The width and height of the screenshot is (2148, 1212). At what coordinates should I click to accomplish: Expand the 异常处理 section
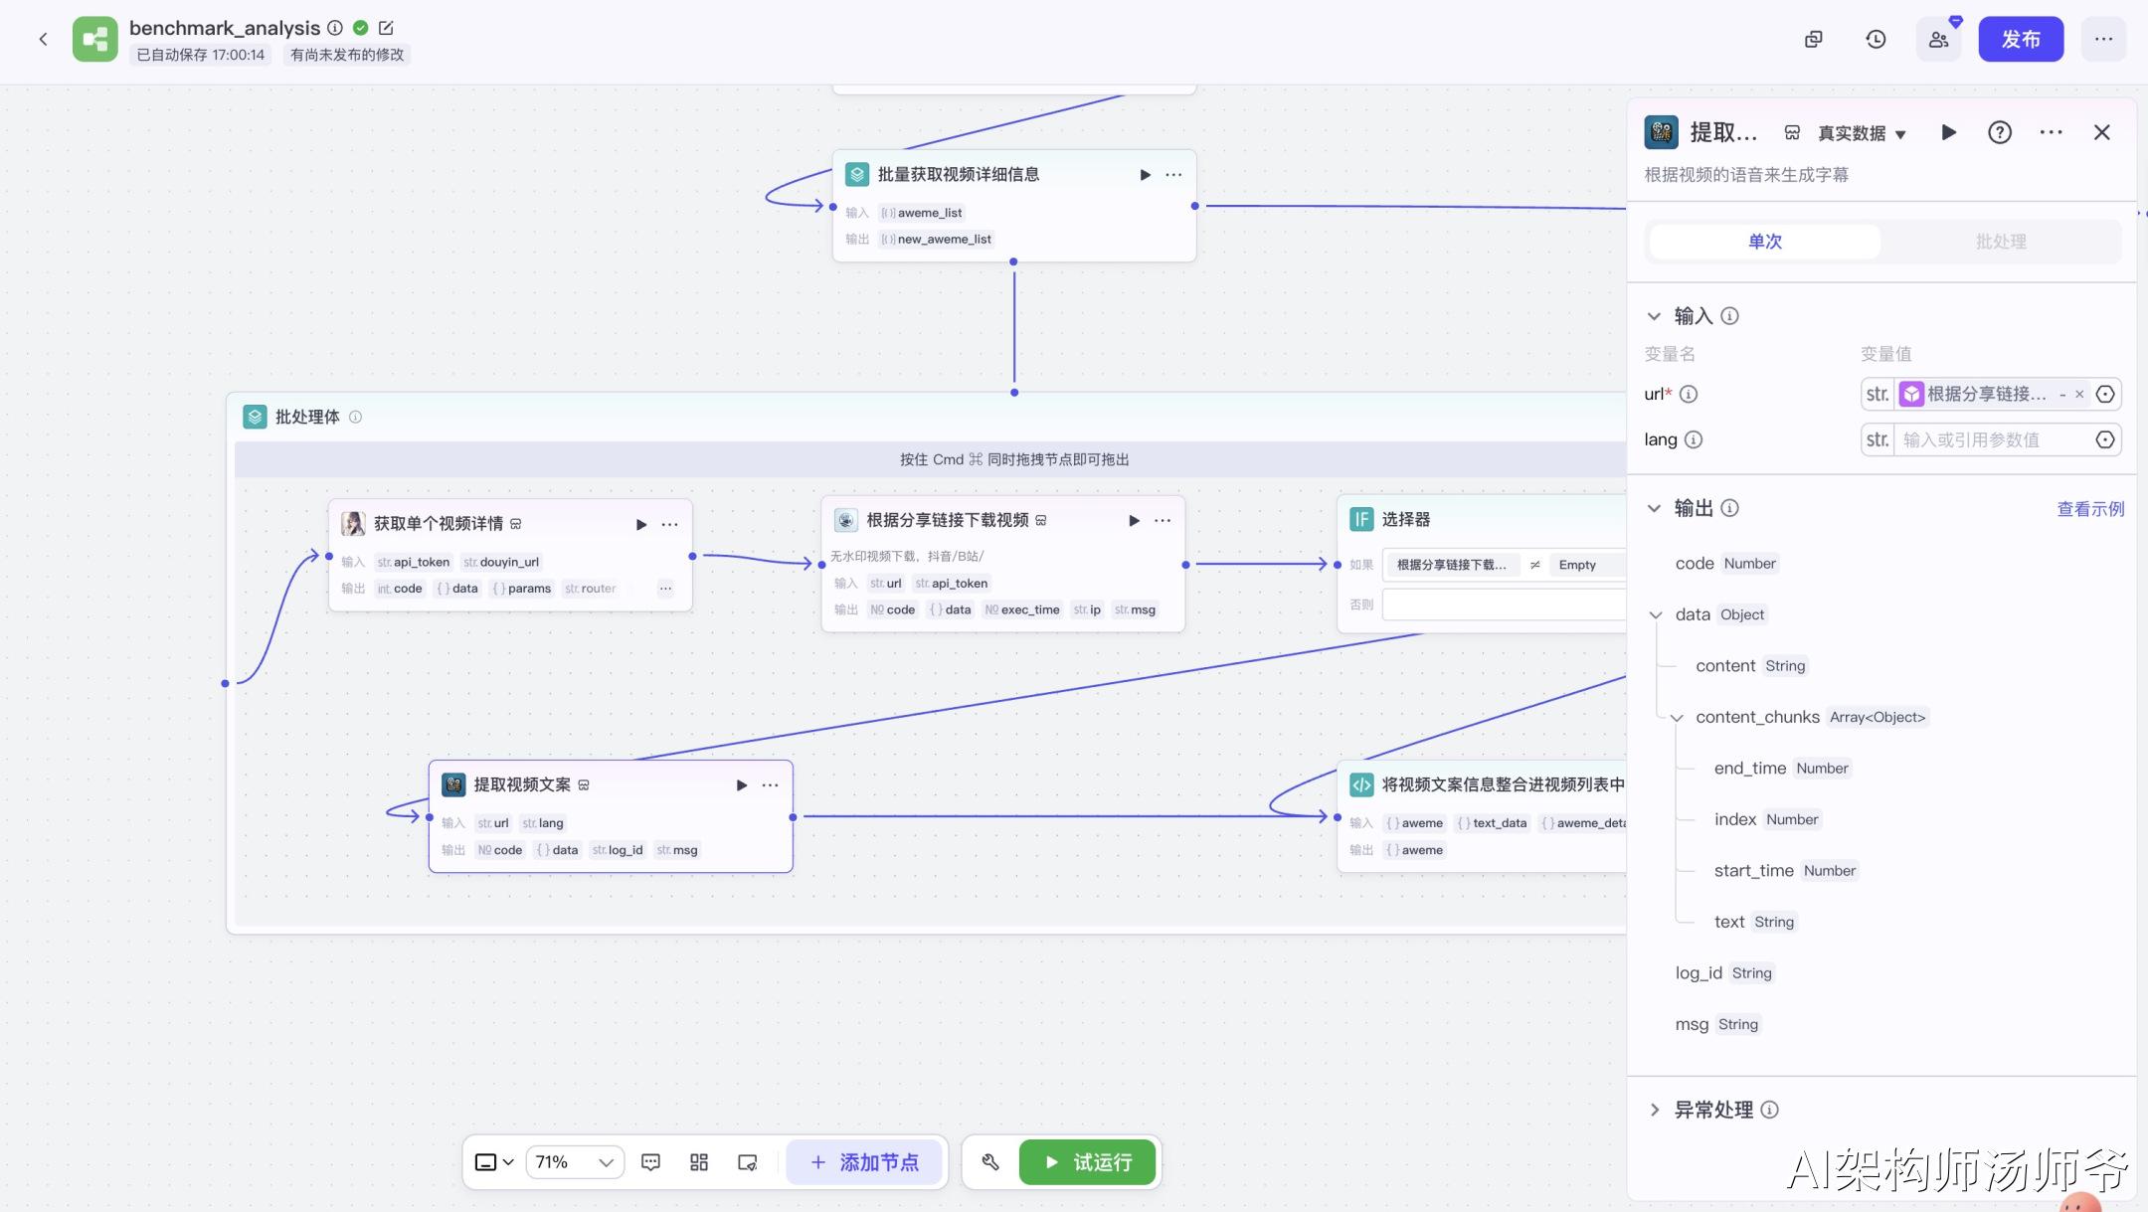(x=1655, y=1110)
